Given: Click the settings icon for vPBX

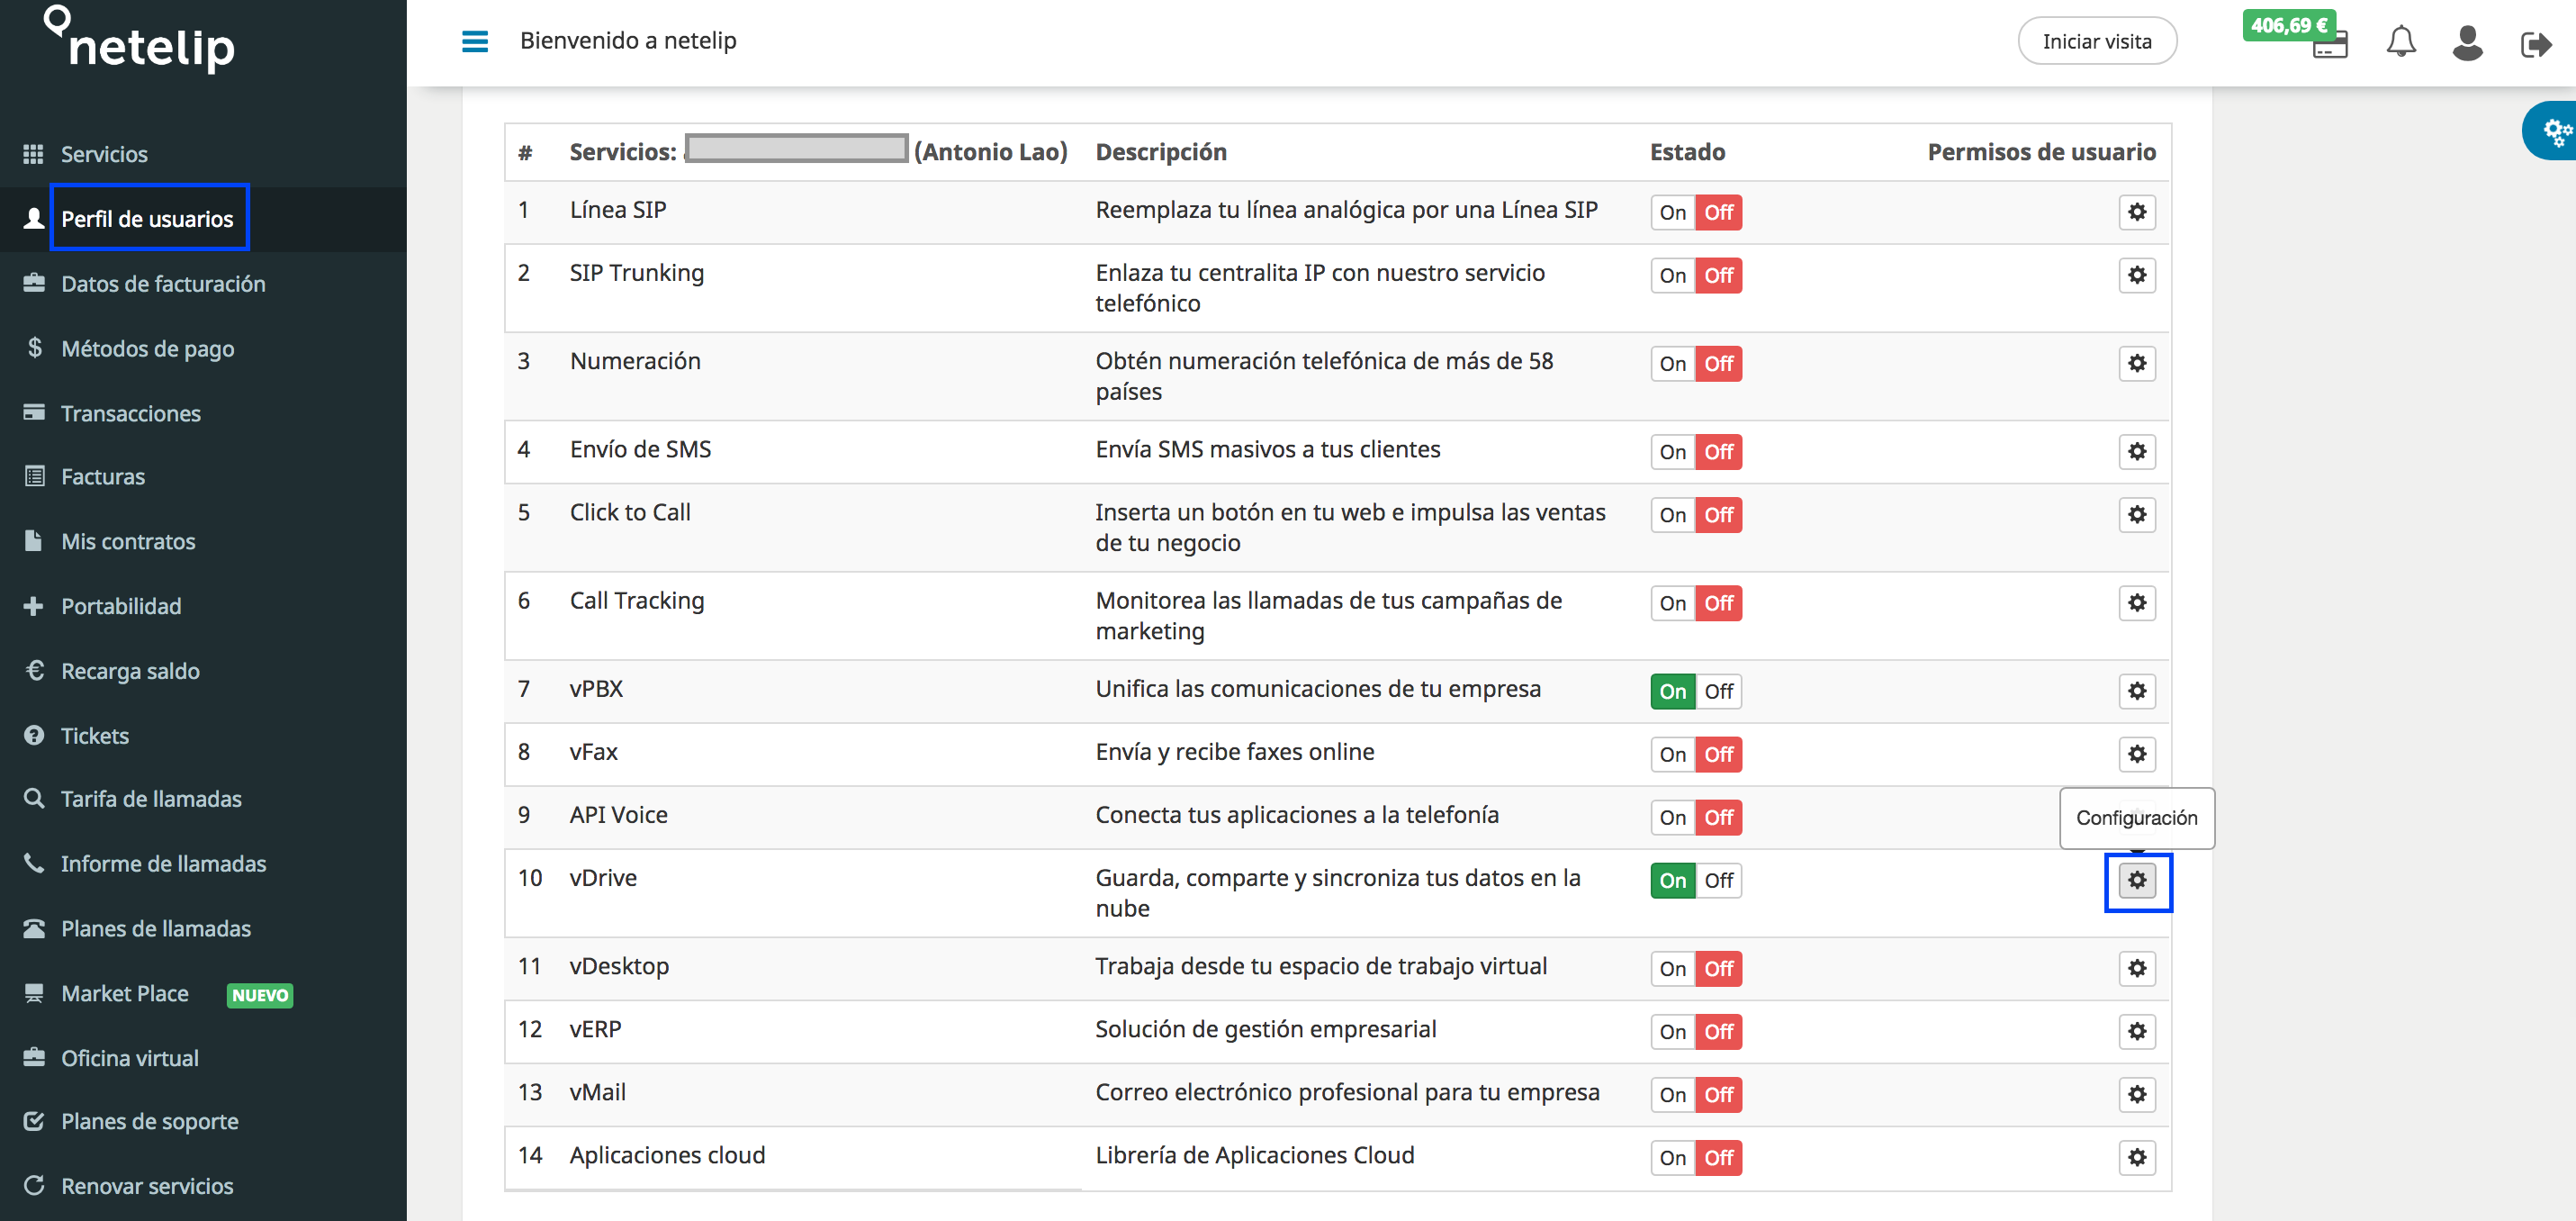Looking at the screenshot, I should tap(2138, 691).
